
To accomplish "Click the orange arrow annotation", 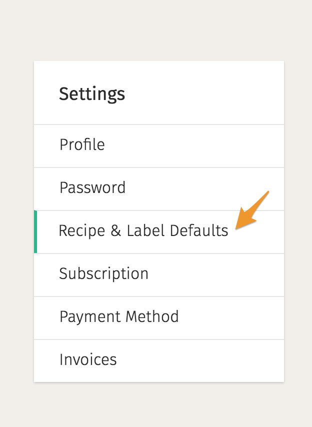I will 252,210.
